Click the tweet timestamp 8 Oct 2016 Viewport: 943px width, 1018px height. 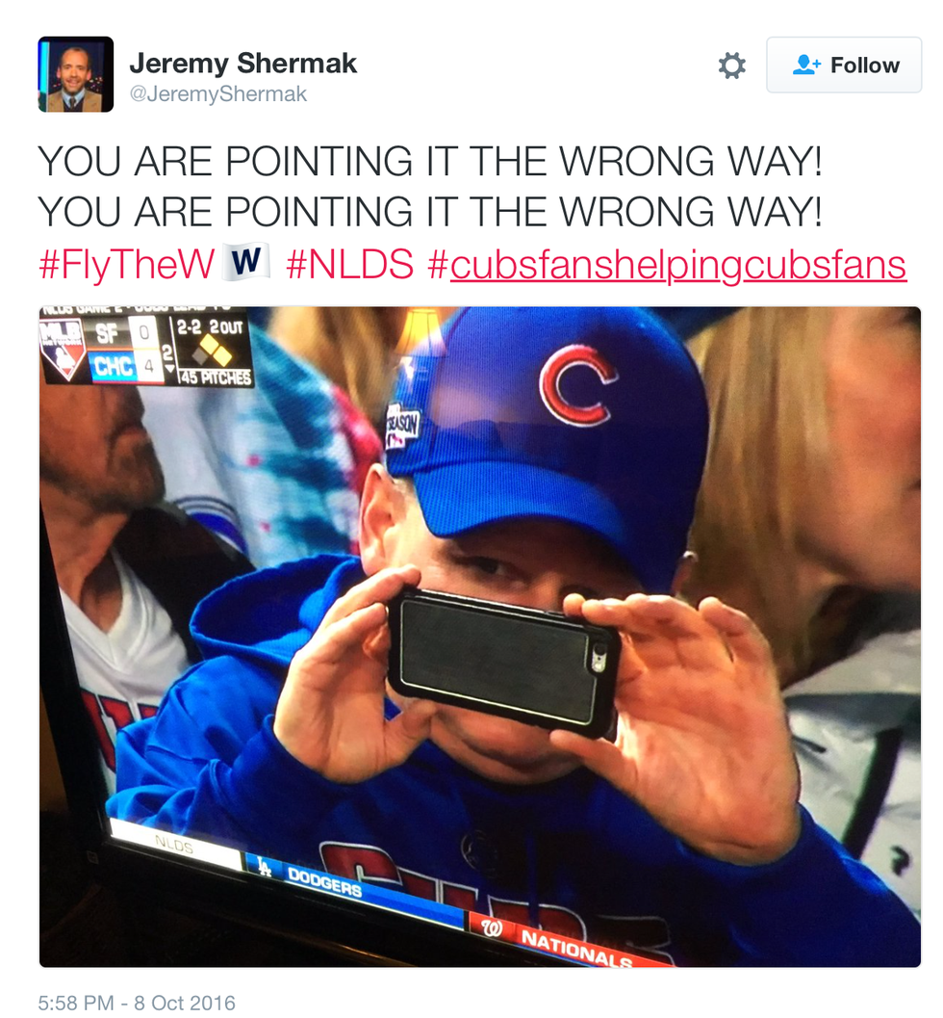[137, 1003]
